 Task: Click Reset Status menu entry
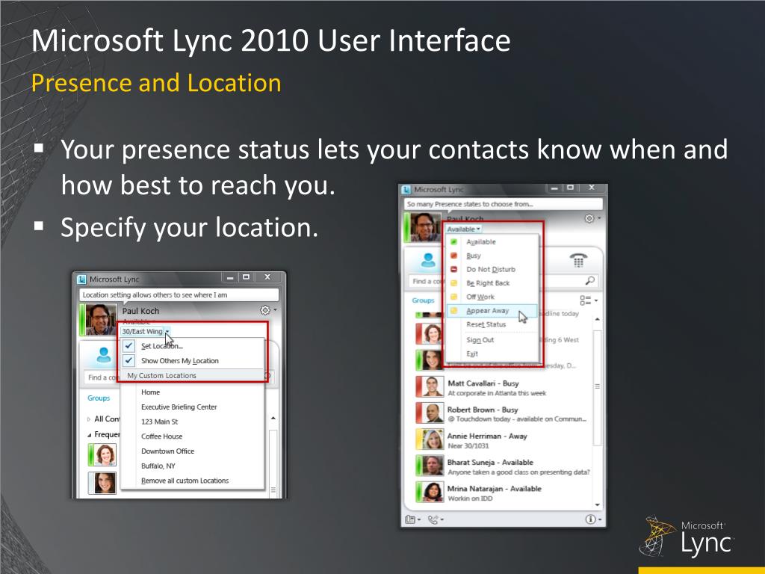tap(492, 324)
